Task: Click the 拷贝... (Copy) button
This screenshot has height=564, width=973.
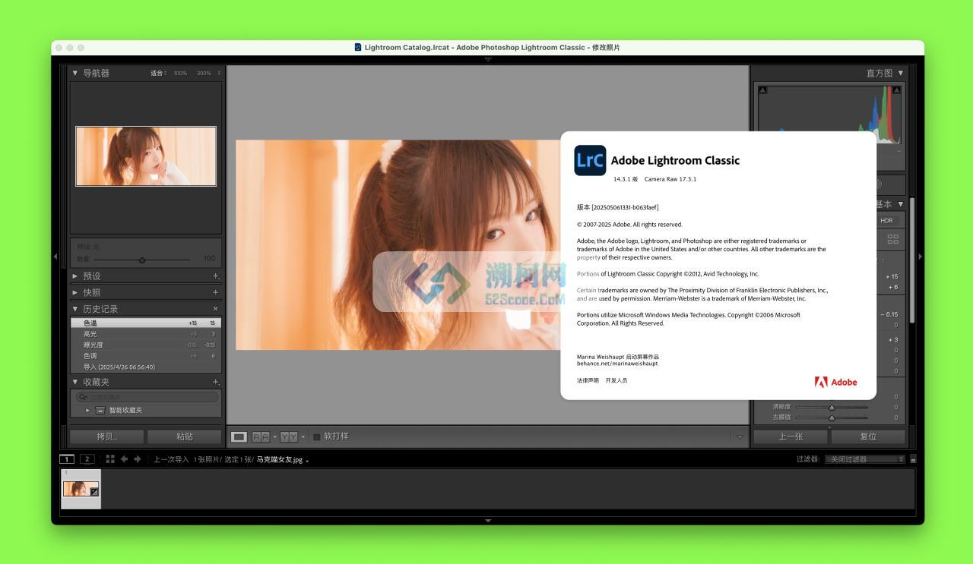Action: pos(107,436)
